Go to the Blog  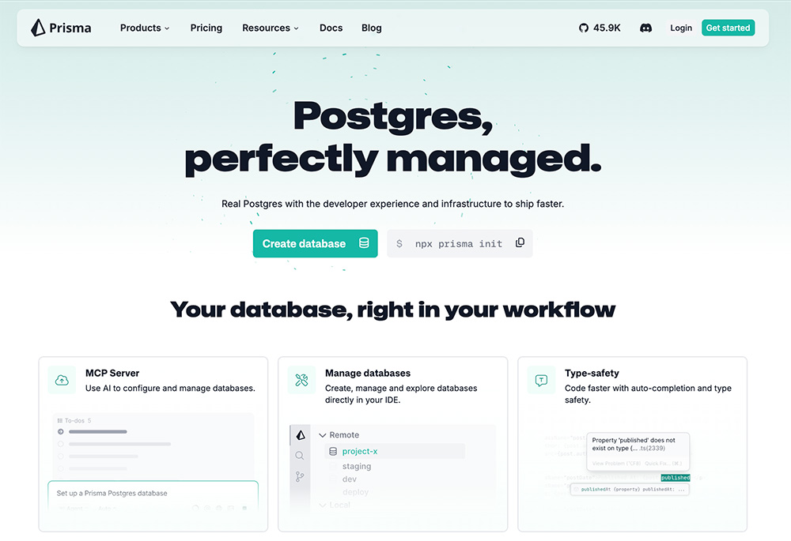click(x=371, y=28)
